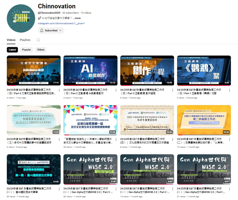Switch to the Playlists tab
Screen dimensions: 238x200
[x=25, y=40]
